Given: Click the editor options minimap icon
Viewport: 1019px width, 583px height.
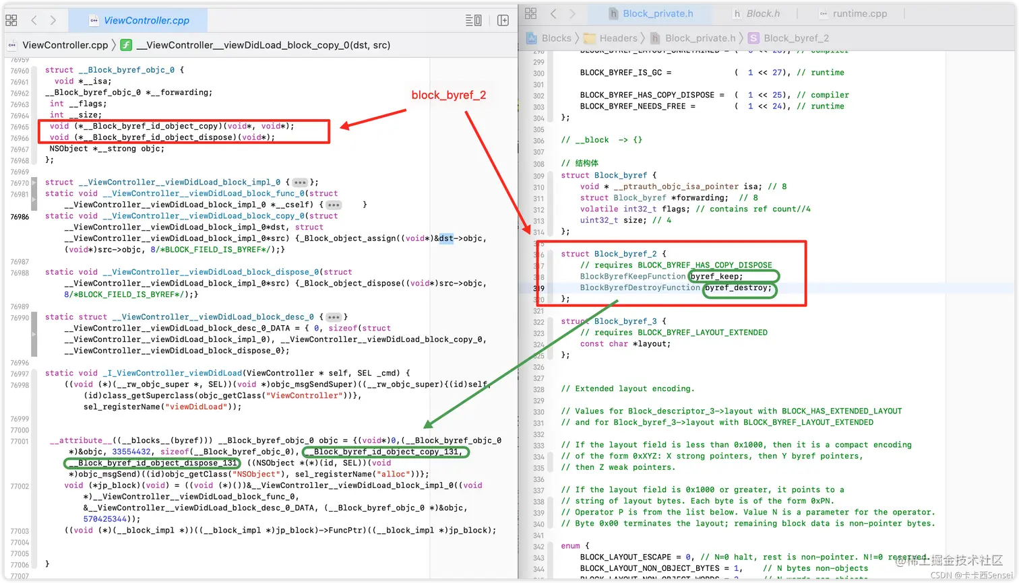Looking at the screenshot, I should coord(473,20).
